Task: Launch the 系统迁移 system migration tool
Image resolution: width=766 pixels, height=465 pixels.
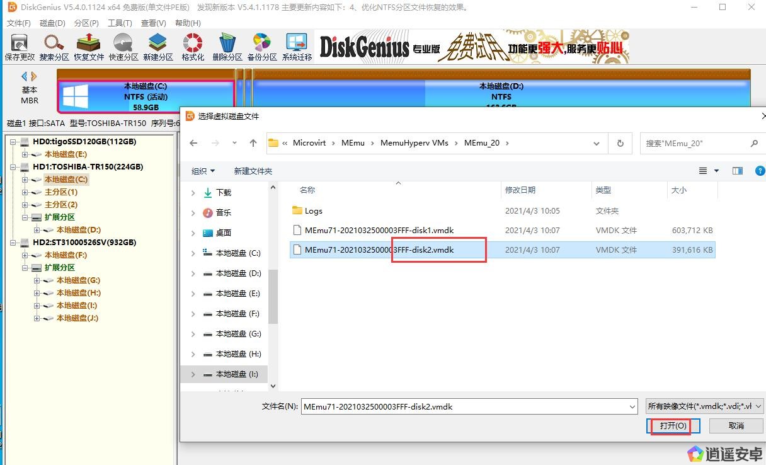Action: pos(297,47)
